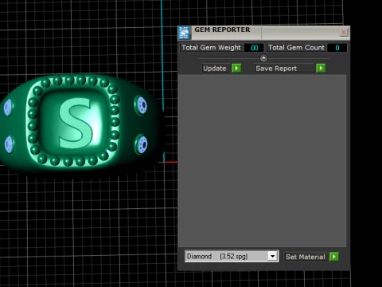The height and width of the screenshot is (287, 382).
Task: Click the Total Gem Weight label
Action: (x=211, y=48)
